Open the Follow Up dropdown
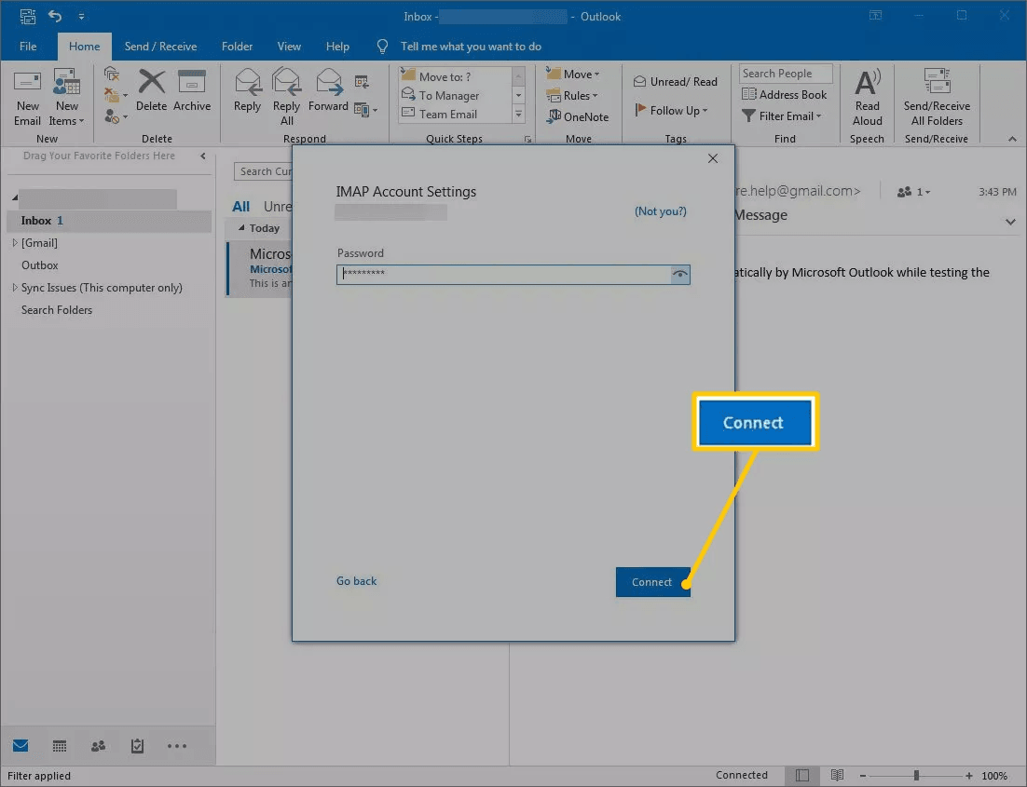Image resolution: width=1027 pixels, height=787 pixels. [x=671, y=111]
